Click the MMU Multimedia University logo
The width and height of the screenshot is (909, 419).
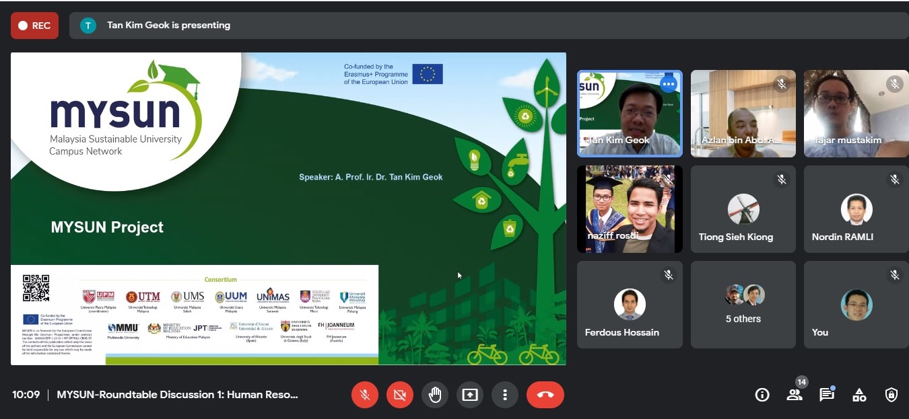[123, 328]
